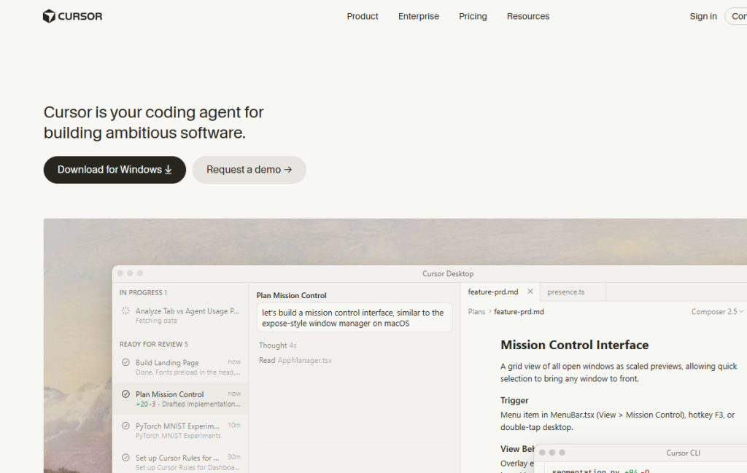
Task: Click the READY FOR REVIEW 5 header
Action: coord(154,344)
